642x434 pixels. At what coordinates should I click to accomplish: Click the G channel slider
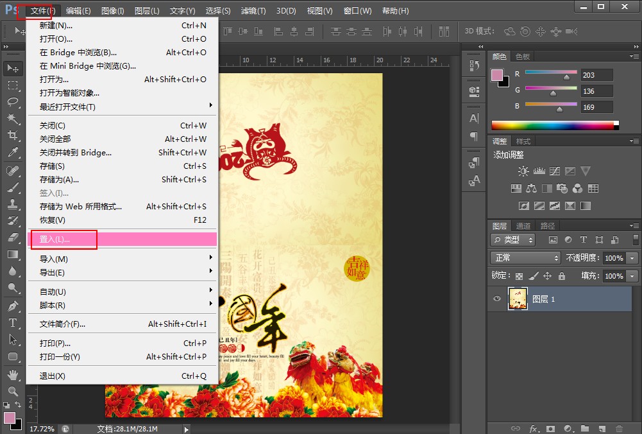pyautogui.click(x=551, y=90)
